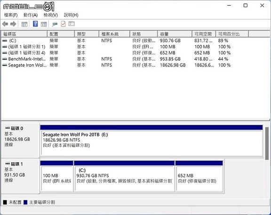Viewport: 271px width, 215px height.
Task: Select the 652 MB recovery partition block
Action: (199, 176)
